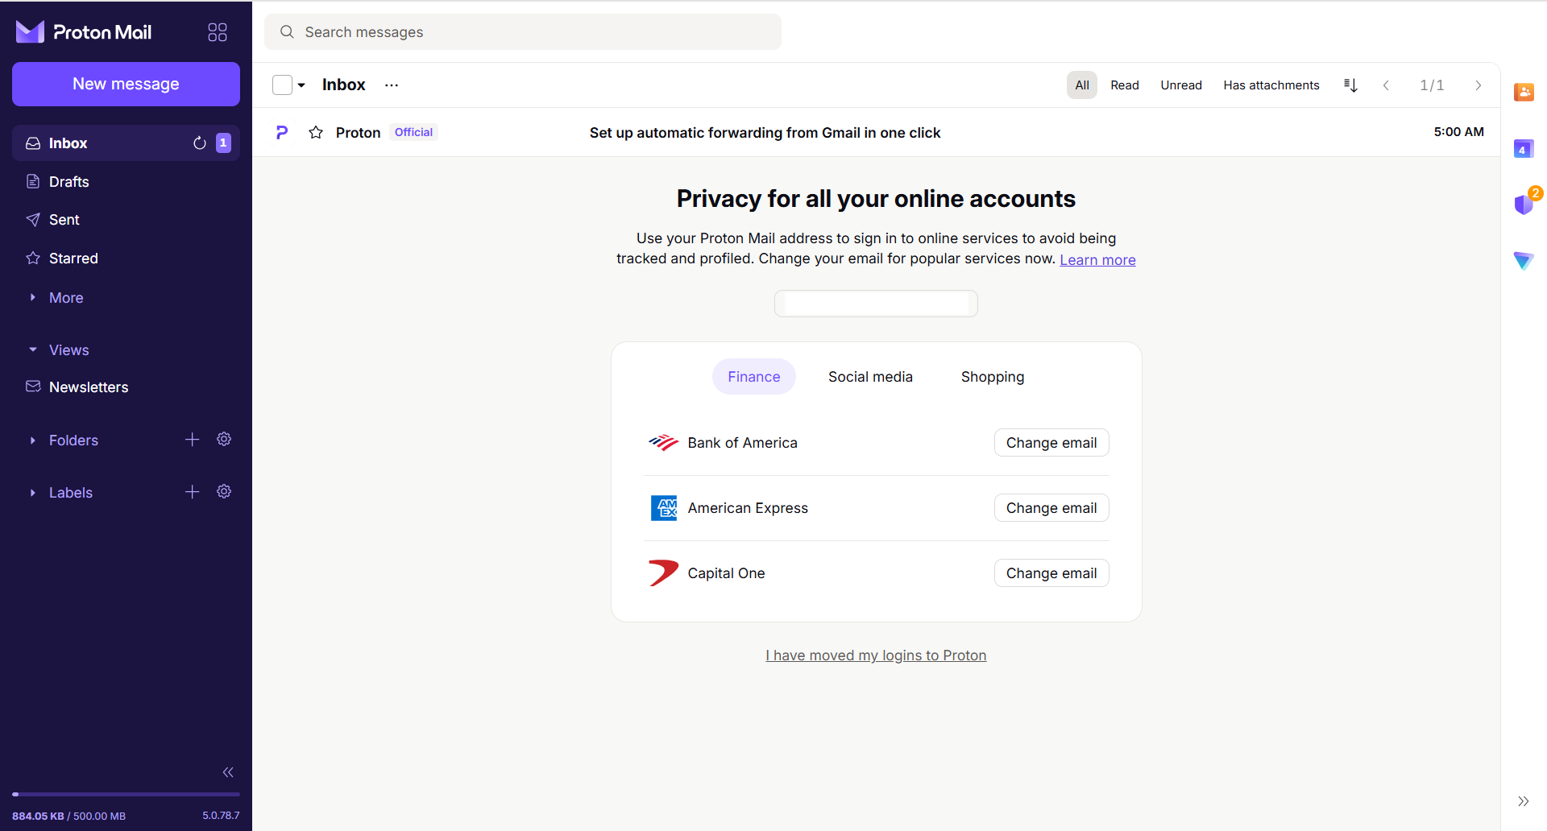Refresh the Inbox with the reload icon
The height and width of the screenshot is (831, 1547).
[200, 143]
